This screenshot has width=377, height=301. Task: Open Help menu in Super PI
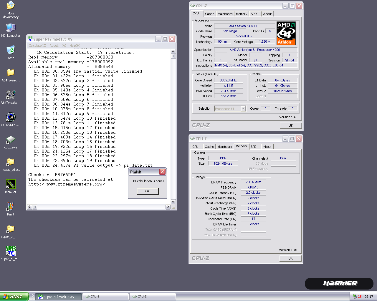click(75, 46)
